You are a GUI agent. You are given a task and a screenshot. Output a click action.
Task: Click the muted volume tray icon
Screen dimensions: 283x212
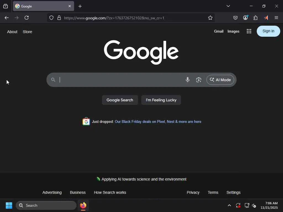pos(254,205)
